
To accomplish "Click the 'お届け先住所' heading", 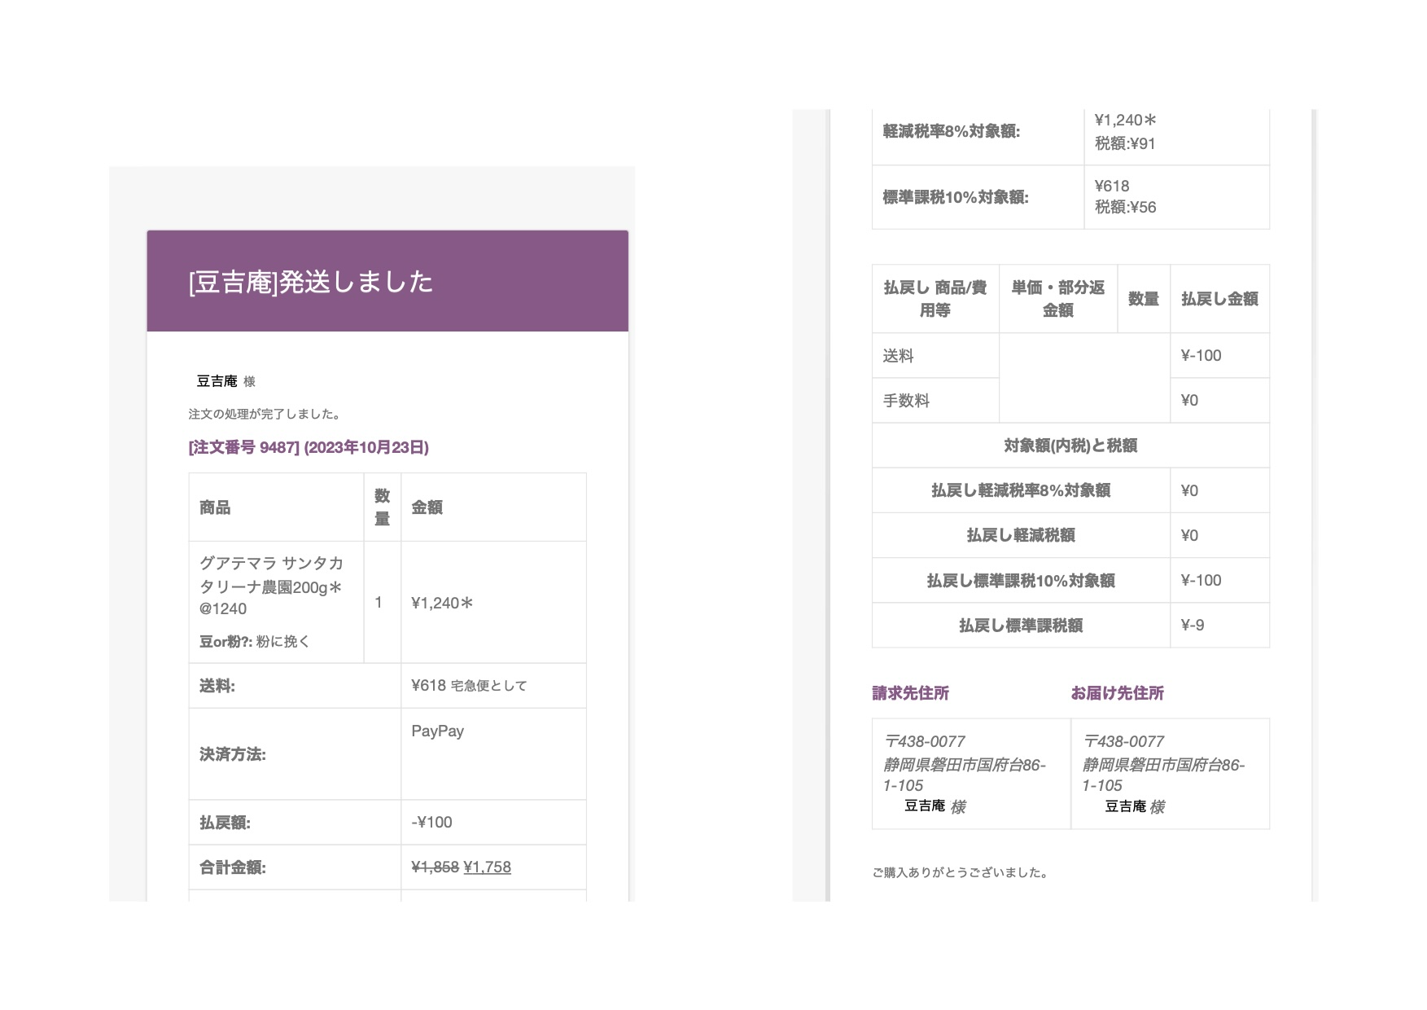I will 1117,693.
